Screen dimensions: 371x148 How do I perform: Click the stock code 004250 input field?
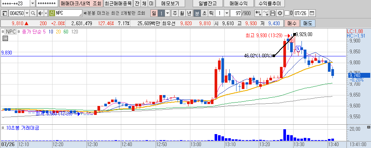pyautogui.click(x=17, y=13)
